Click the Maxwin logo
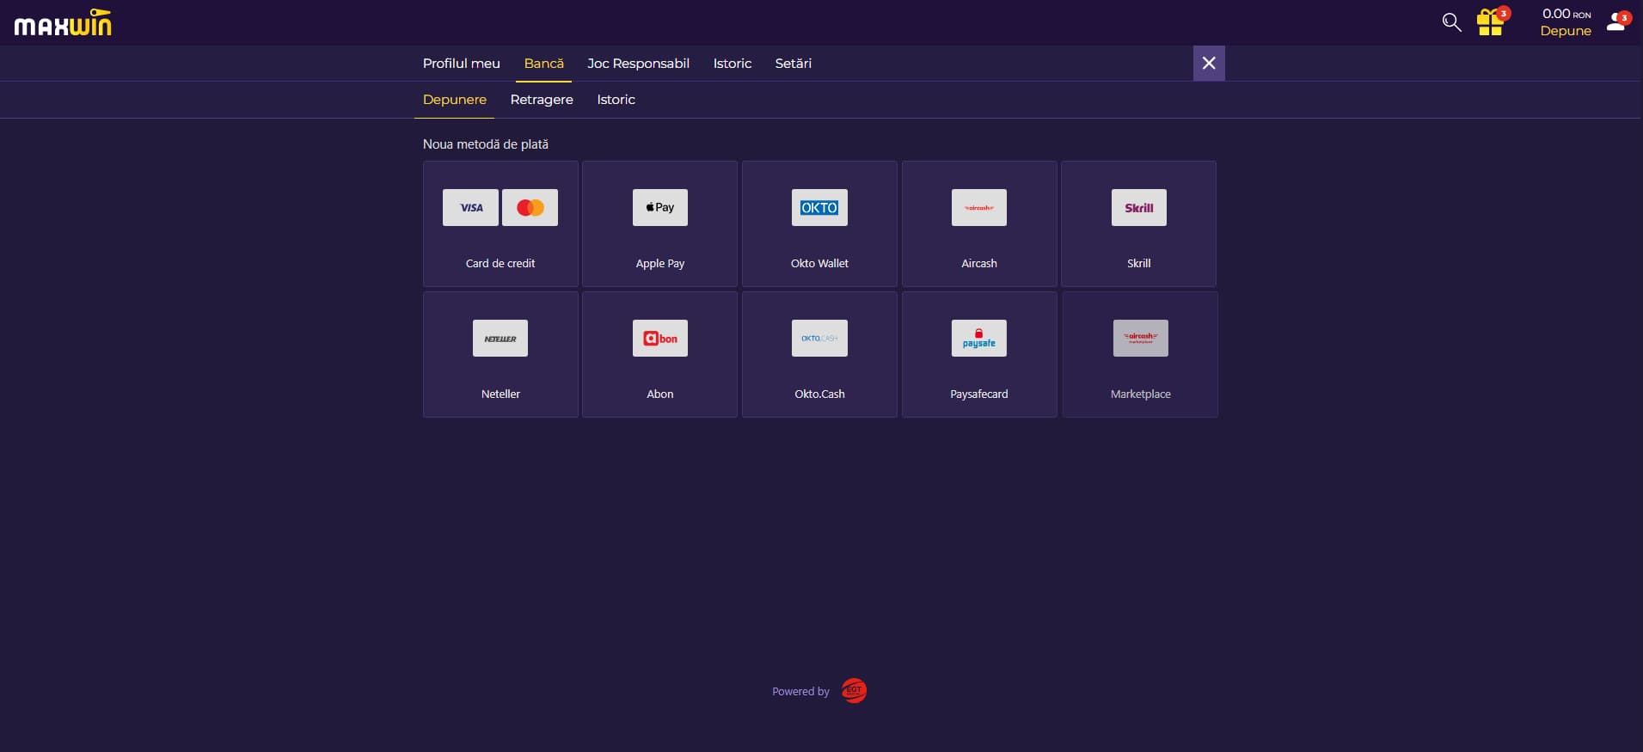 click(63, 22)
